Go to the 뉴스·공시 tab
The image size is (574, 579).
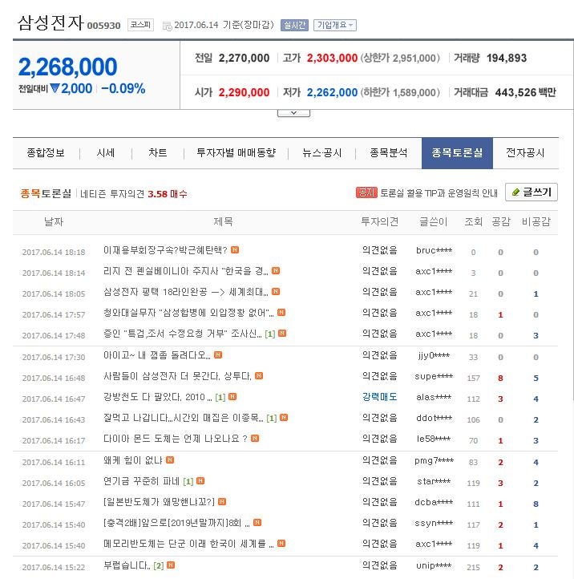[322, 153]
